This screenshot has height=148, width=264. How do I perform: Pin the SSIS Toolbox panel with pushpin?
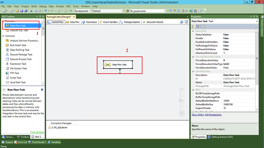[40, 16]
